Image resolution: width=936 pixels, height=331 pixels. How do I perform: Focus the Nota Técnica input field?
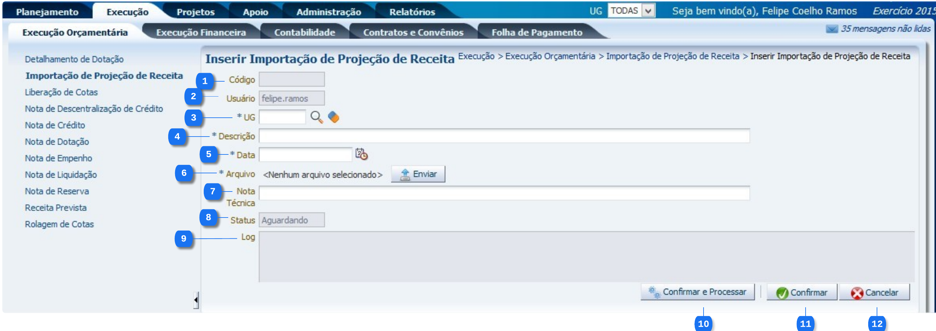(x=504, y=193)
